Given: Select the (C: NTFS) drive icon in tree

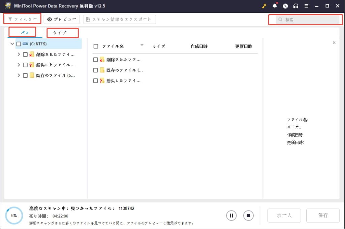Looking at the screenshot, I should click(25, 44).
